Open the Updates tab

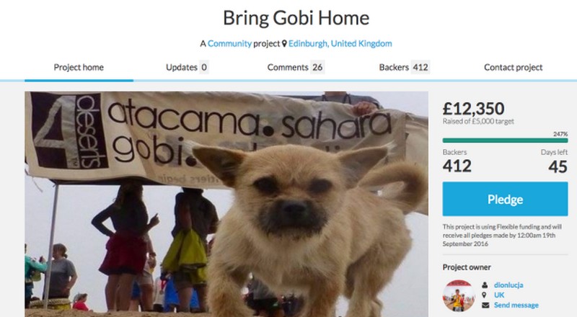pos(187,67)
